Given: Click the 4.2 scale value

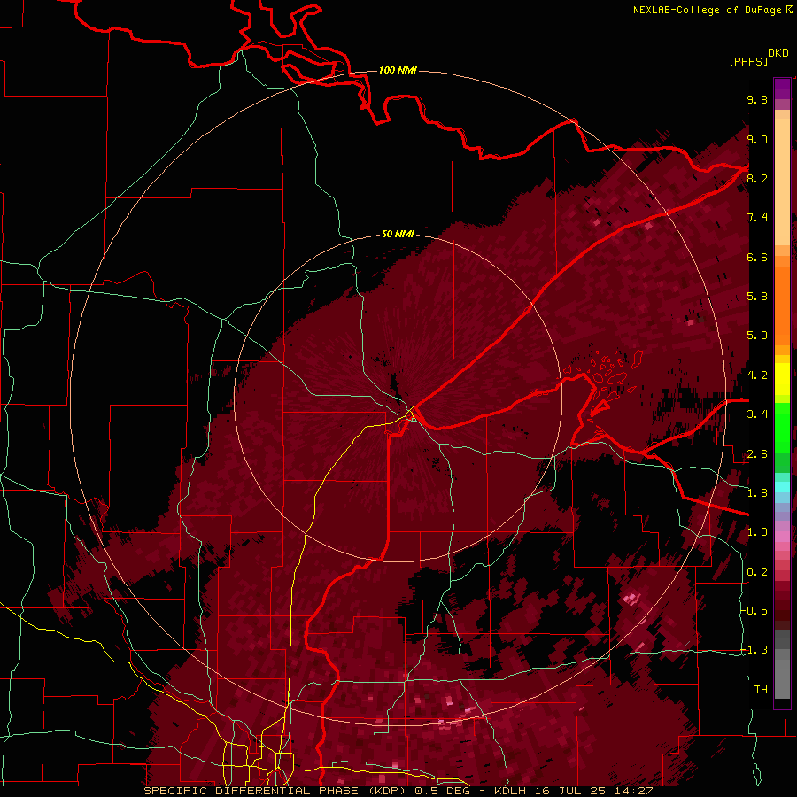Looking at the screenshot, I should pos(757,375).
